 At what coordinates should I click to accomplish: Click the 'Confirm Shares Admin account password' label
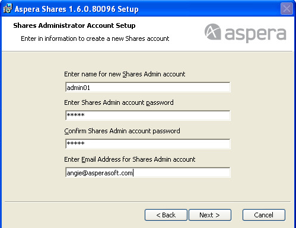click(x=122, y=131)
